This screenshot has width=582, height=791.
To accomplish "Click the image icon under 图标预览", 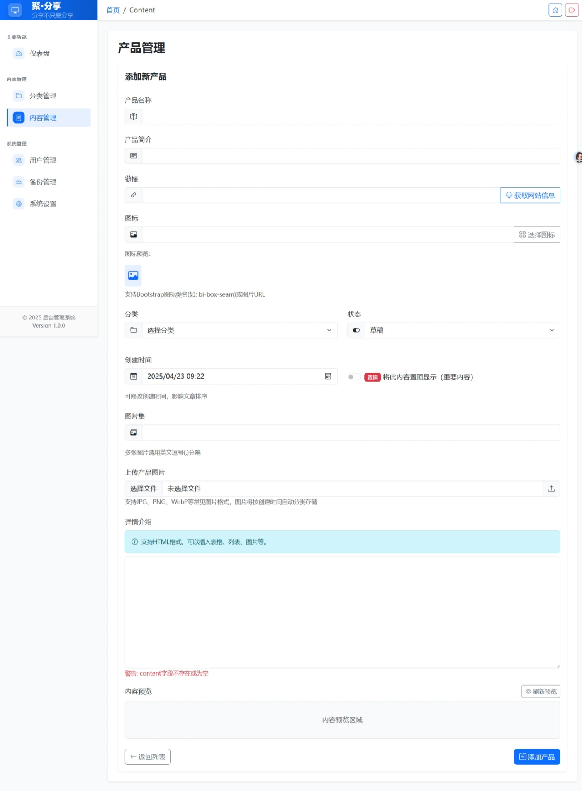I will point(133,275).
